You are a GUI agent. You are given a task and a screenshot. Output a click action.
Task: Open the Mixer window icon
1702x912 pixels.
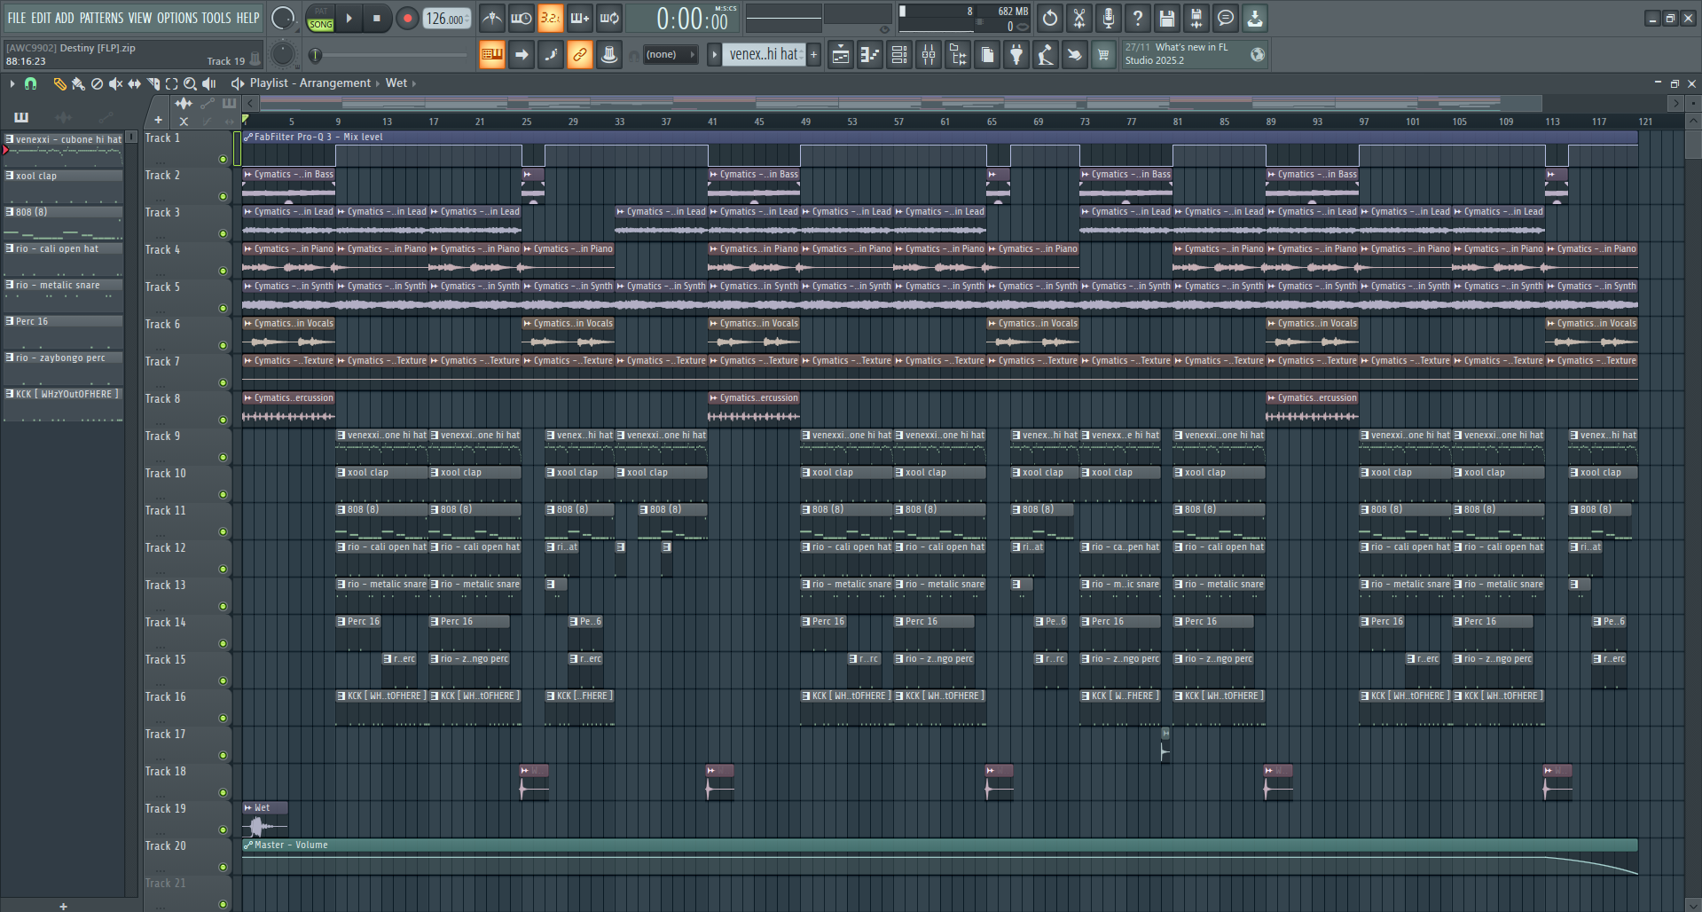[929, 55]
